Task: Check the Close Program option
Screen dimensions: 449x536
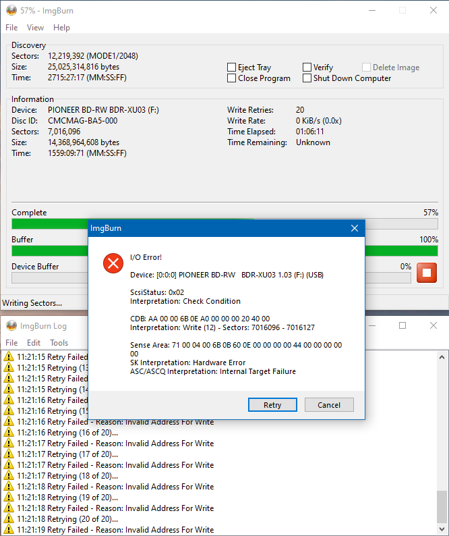Action: pyautogui.click(x=232, y=78)
